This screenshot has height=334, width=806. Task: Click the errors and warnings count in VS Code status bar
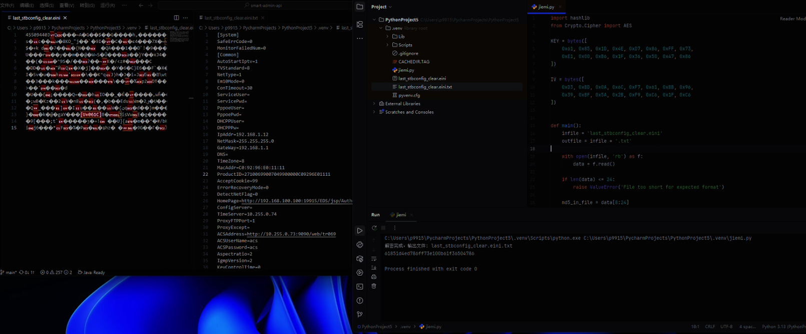point(56,273)
